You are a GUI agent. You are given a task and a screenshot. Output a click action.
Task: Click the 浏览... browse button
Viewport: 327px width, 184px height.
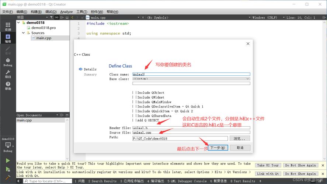240,138
